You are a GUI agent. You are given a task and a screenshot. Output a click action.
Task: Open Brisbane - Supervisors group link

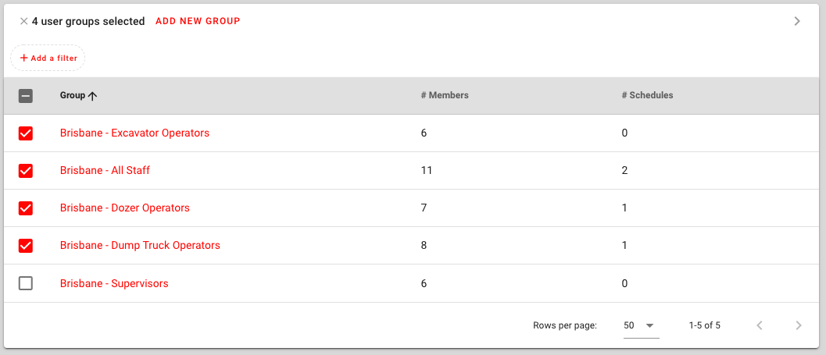[114, 283]
